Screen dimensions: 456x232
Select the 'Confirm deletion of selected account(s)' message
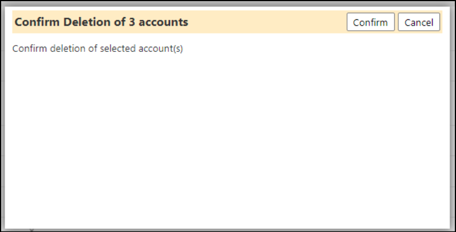pos(98,48)
